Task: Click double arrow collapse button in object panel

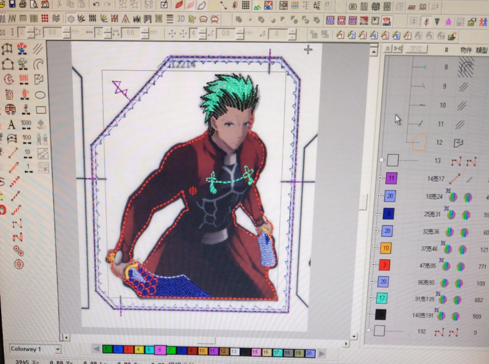Action: [x=398, y=49]
